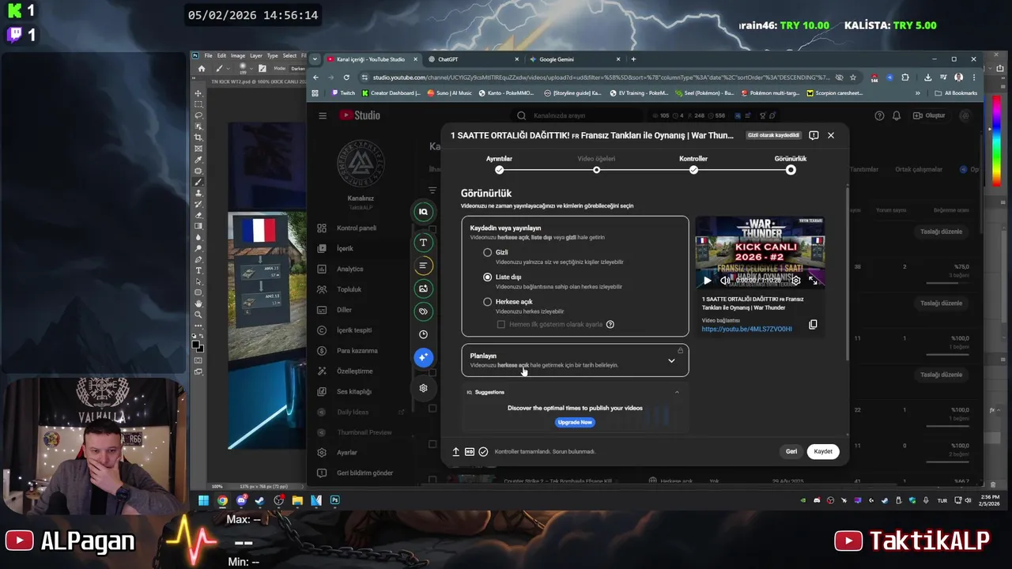The height and width of the screenshot is (569, 1012).
Task: Copy the video link with copy icon
Action: click(x=813, y=325)
